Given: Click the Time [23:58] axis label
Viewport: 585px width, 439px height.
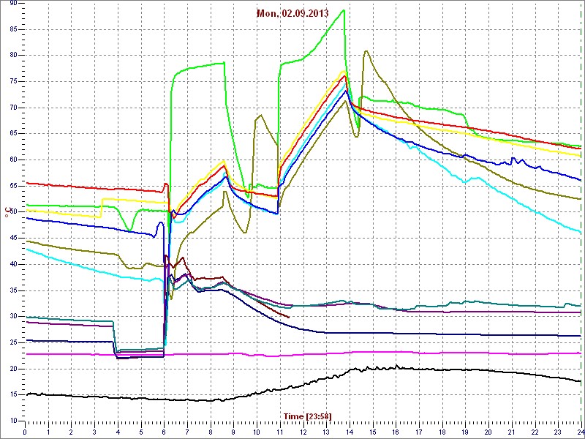Looking at the screenshot, I should (307, 416).
